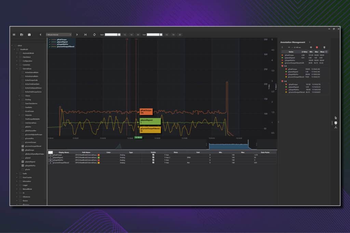This screenshot has height=233, width=350.
Task: Click the trash icon in Annotation Management
Action: tap(324, 47)
